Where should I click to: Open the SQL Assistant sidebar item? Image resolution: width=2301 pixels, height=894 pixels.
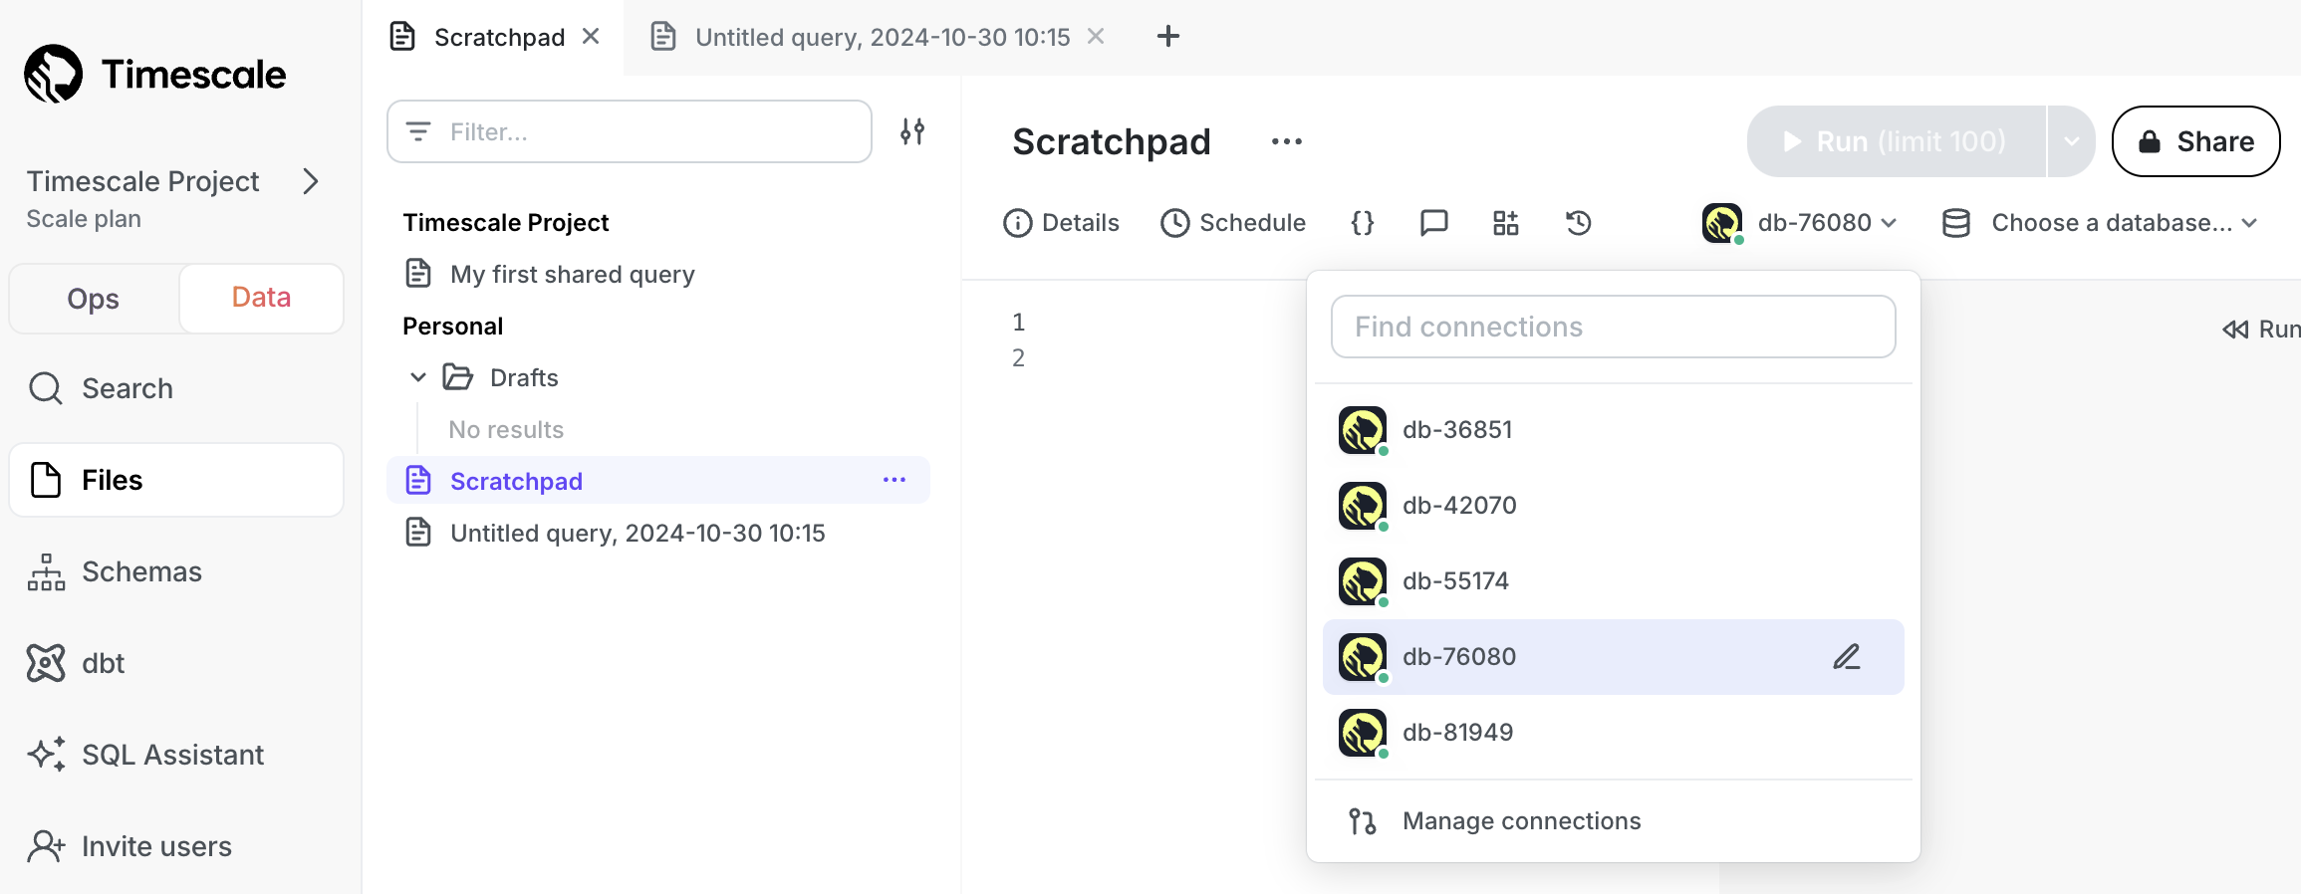[x=172, y=755]
